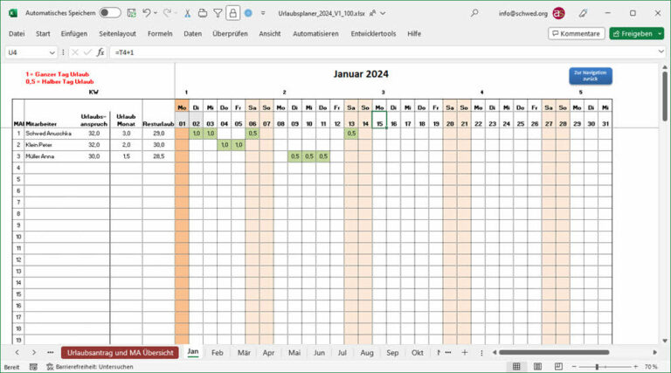
Task: Click the quick print icon
Action: [x=203, y=13]
